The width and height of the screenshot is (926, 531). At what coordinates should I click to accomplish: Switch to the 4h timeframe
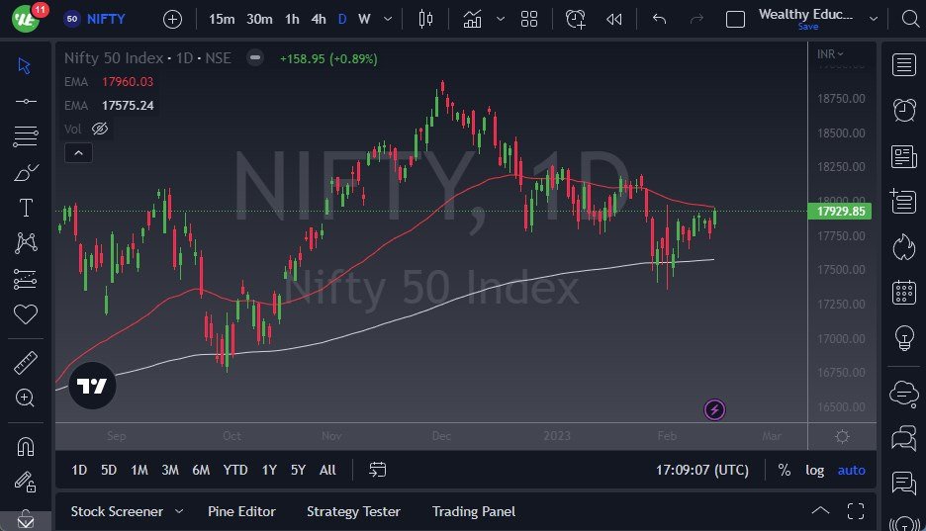coord(319,20)
